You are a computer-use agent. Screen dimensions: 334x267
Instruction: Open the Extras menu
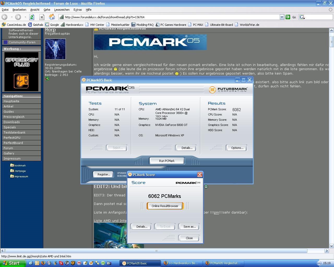pos(77,10)
